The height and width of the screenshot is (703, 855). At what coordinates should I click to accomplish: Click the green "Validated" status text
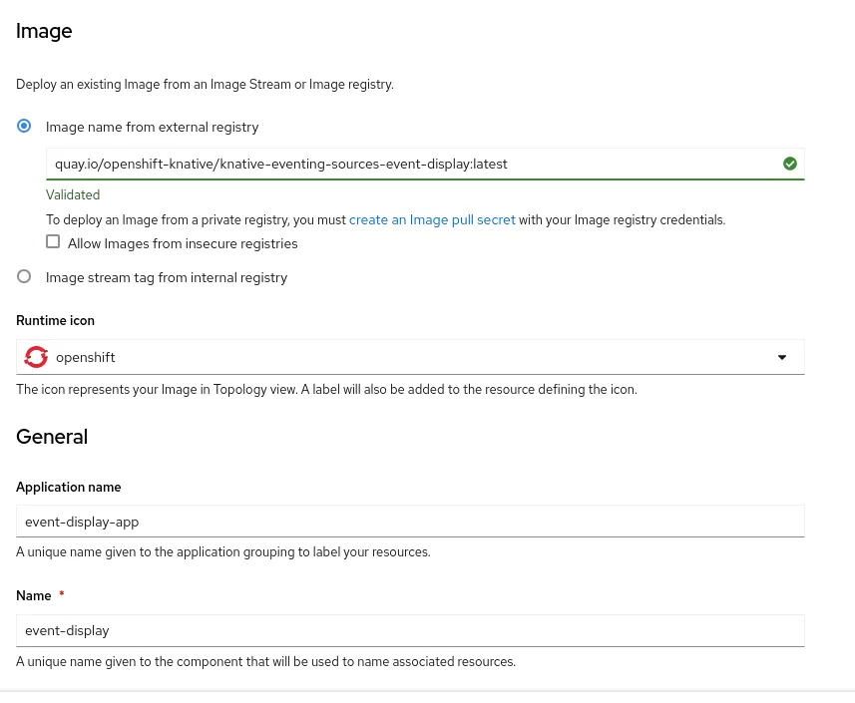(x=73, y=195)
